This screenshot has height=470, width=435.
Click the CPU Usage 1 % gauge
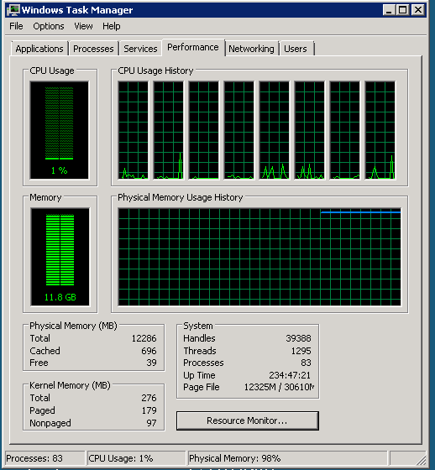[60, 130]
